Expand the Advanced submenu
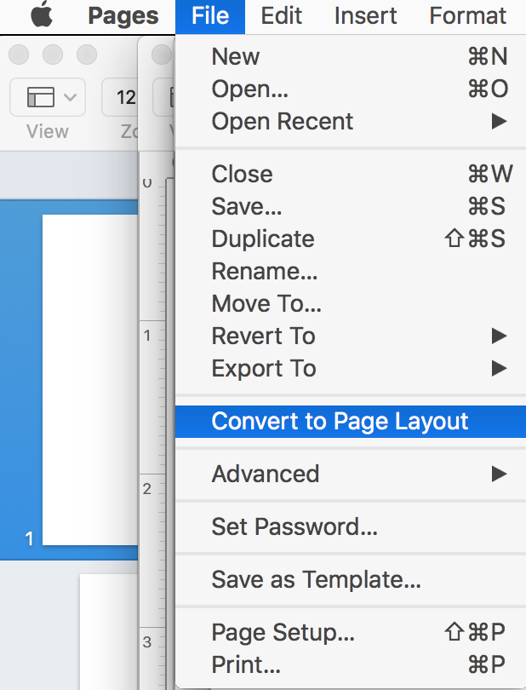 [265, 474]
